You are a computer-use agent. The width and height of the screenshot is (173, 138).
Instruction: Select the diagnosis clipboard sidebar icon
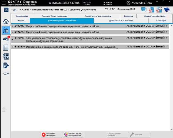pos(6,30)
